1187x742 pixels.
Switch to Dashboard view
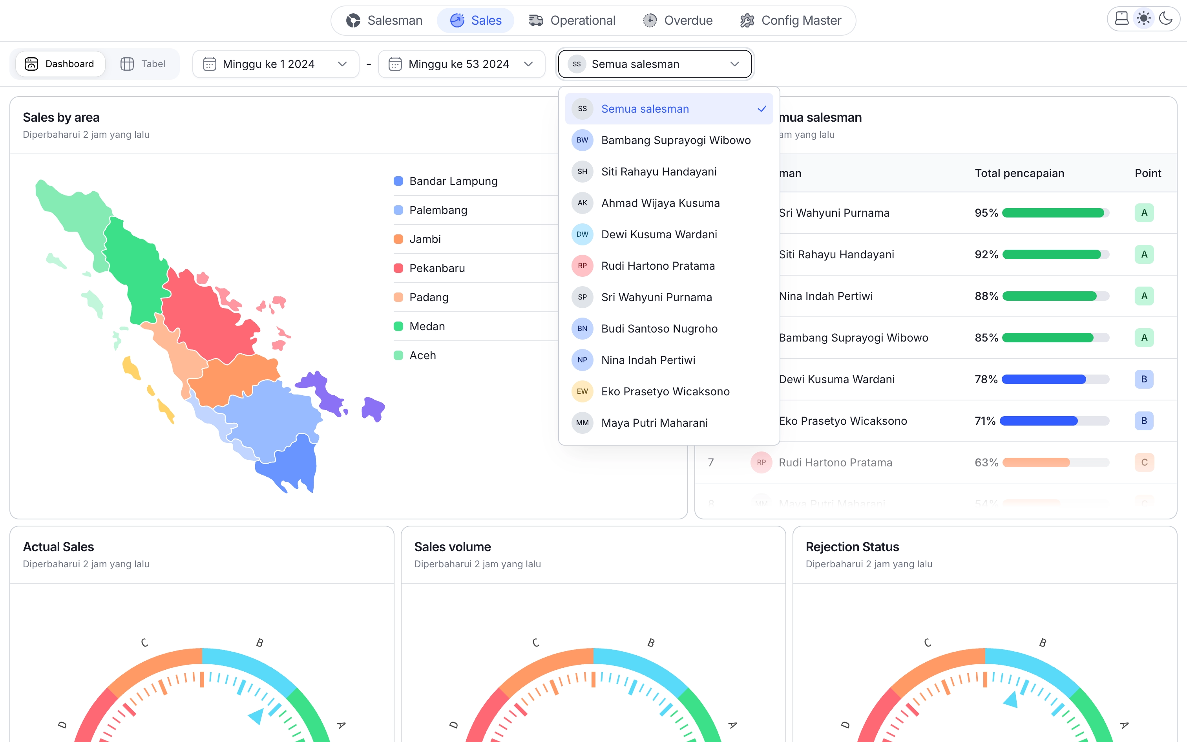pos(60,64)
